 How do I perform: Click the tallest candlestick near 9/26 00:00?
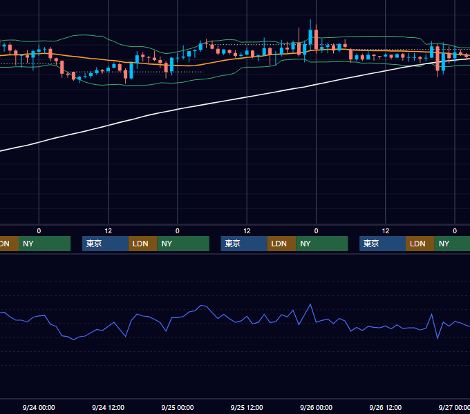310,37
